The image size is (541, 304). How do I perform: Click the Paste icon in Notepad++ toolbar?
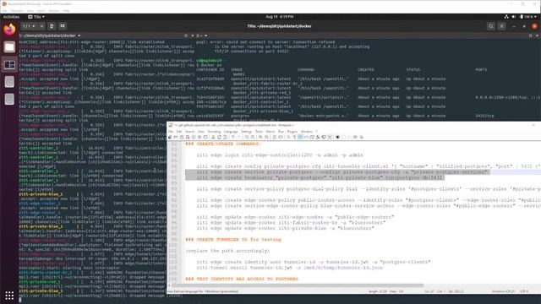pos(226,137)
